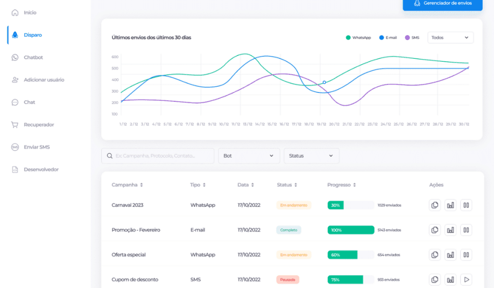Click the Desenvolvedor code icon
The height and width of the screenshot is (288, 494).
(15, 169)
